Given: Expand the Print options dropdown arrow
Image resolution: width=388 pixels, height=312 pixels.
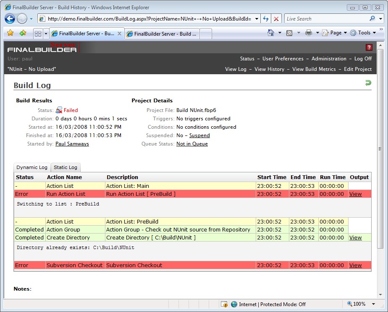Looking at the screenshot, I should coord(317,33).
